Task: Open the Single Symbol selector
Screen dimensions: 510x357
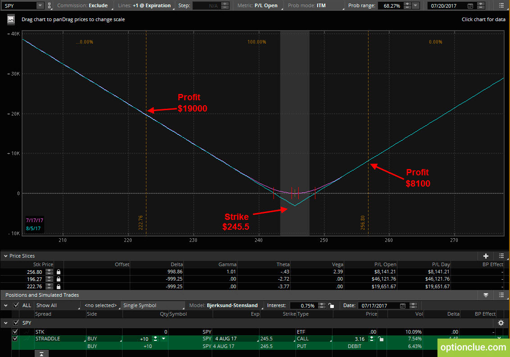Action: (153, 305)
